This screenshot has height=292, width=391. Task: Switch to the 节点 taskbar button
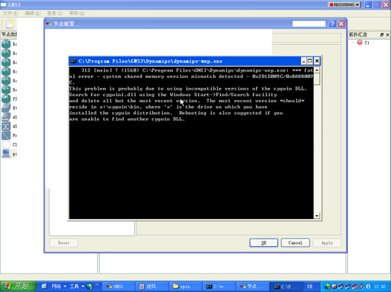click(x=252, y=287)
